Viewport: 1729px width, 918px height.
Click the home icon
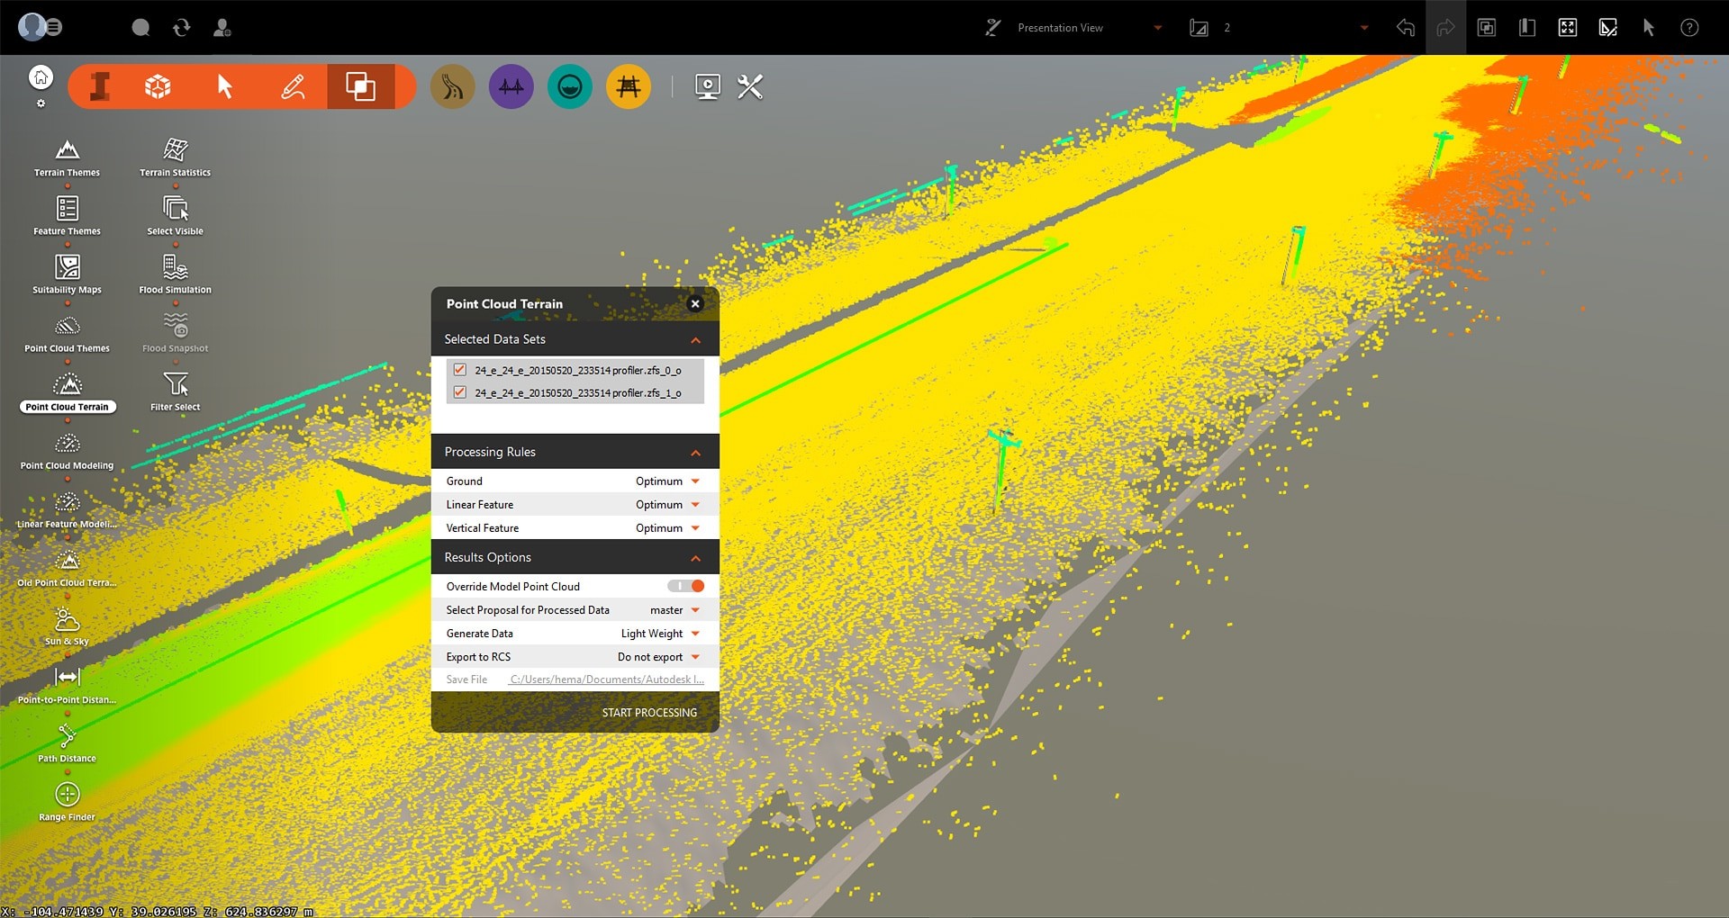pyautogui.click(x=41, y=77)
